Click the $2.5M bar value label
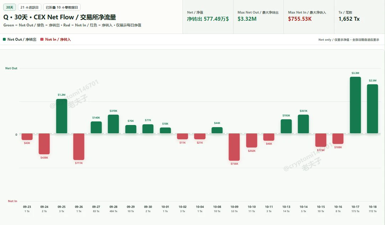This screenshot has width=385, height=225. click(x=373, y=80)
